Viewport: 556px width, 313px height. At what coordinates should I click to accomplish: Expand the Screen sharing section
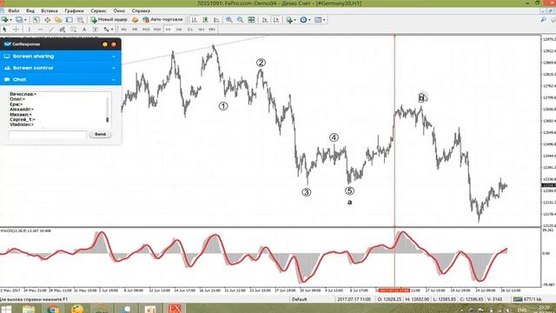[x=61, y=56]
